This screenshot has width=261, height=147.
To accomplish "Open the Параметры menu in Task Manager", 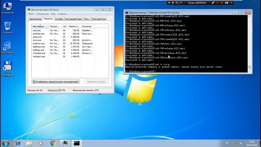I will [42, 14].
